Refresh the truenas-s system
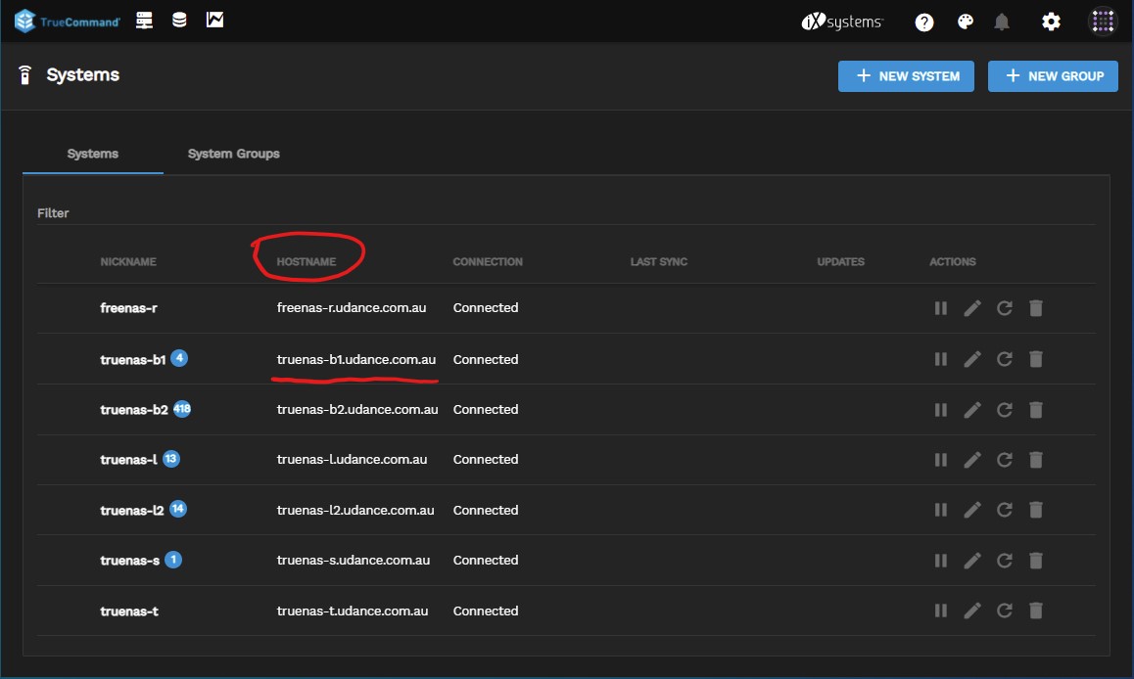 click(1005, 561)
